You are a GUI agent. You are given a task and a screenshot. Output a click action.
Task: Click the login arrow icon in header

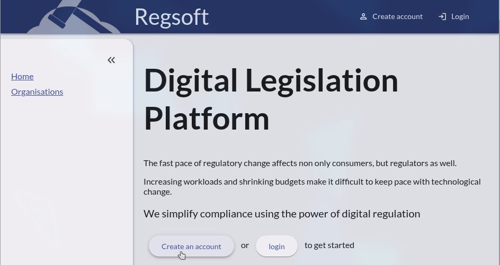442,16
